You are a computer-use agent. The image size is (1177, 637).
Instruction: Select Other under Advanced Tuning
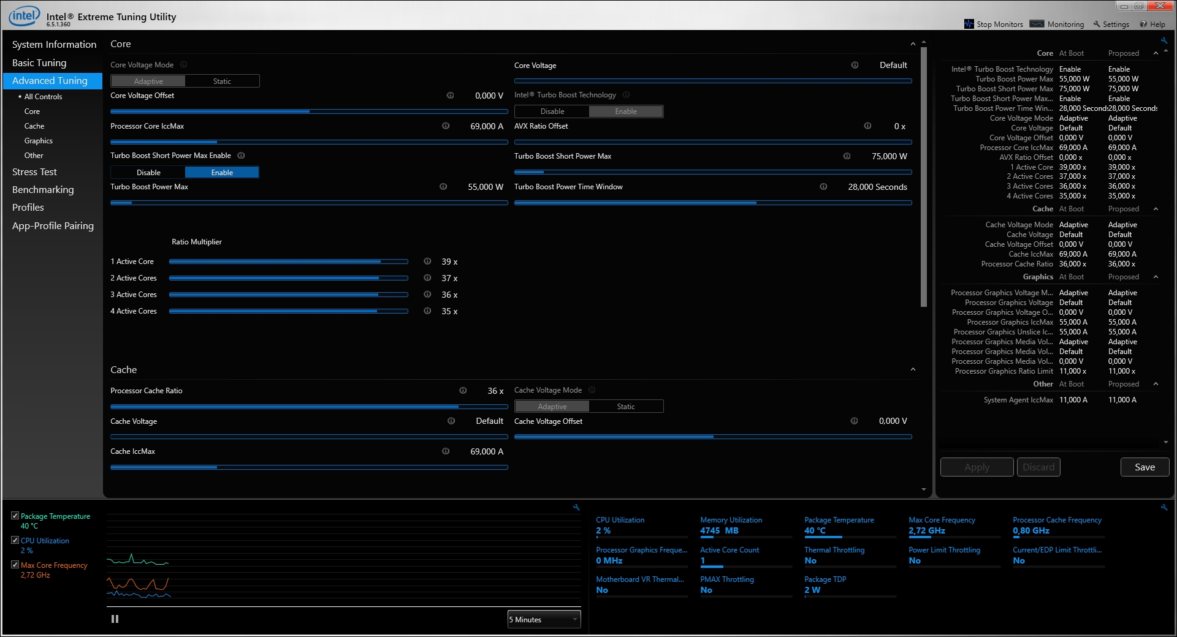tap(34, 156)
